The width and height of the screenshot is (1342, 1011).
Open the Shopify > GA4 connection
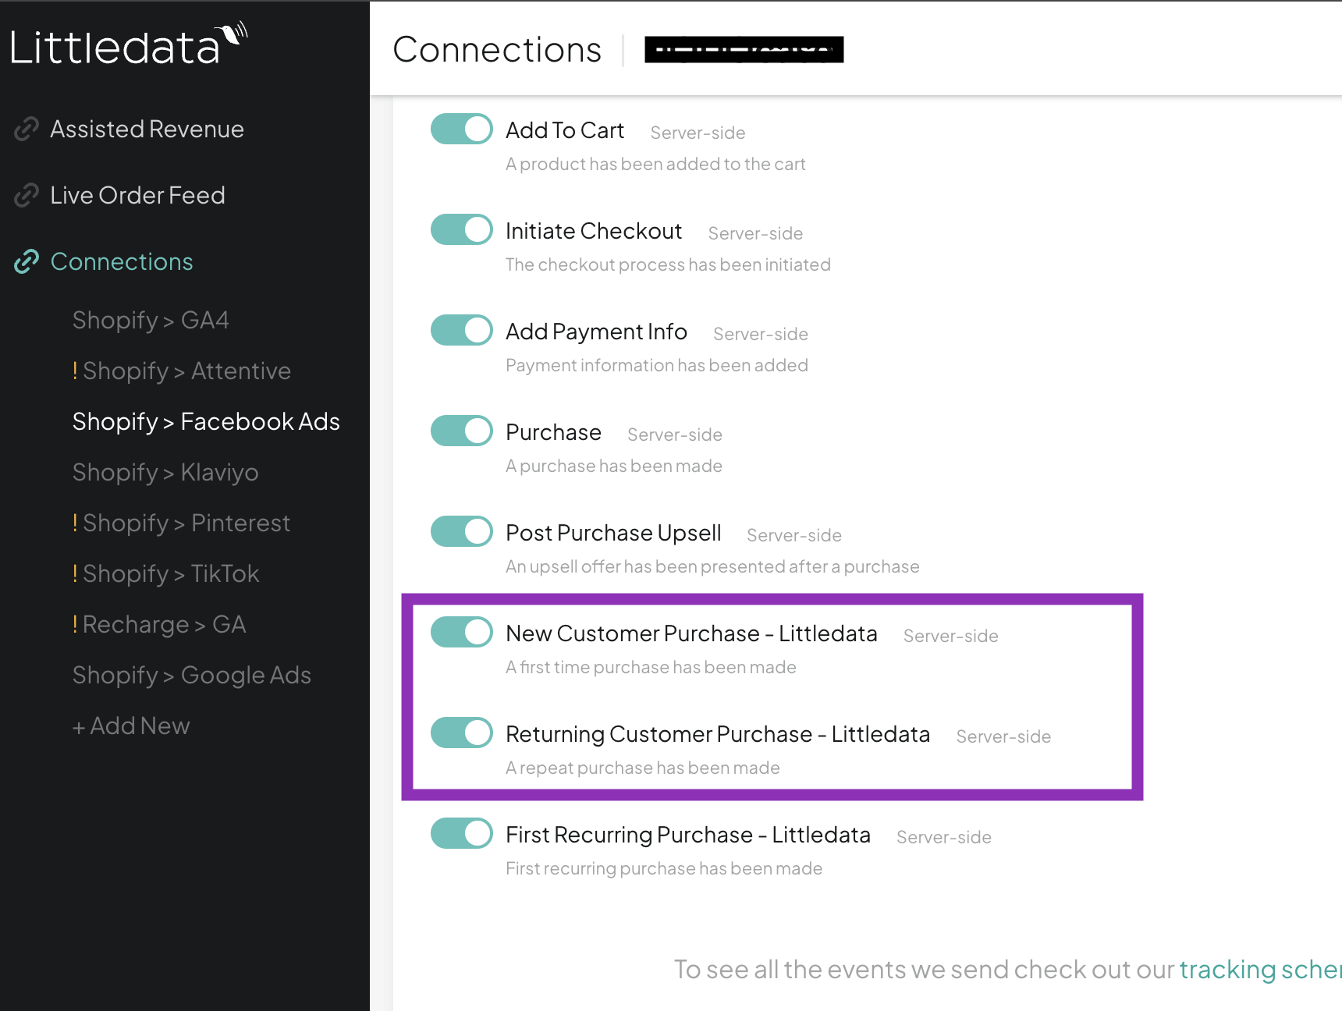tap(151, 321)
